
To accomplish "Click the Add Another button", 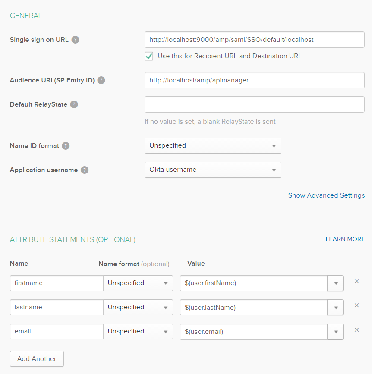I will click(37, 358).
